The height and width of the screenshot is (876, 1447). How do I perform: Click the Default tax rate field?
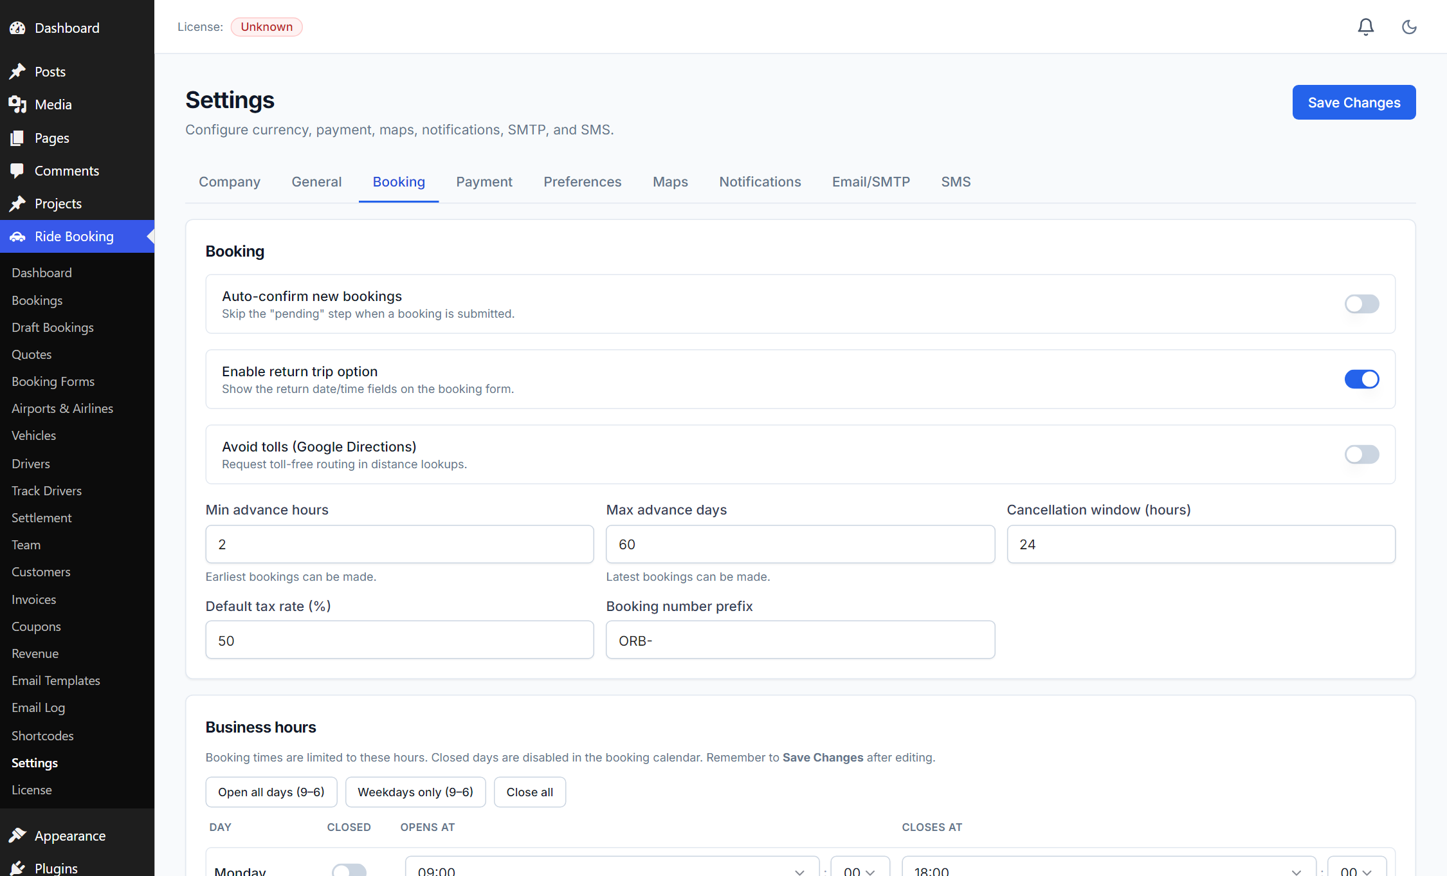399,640
